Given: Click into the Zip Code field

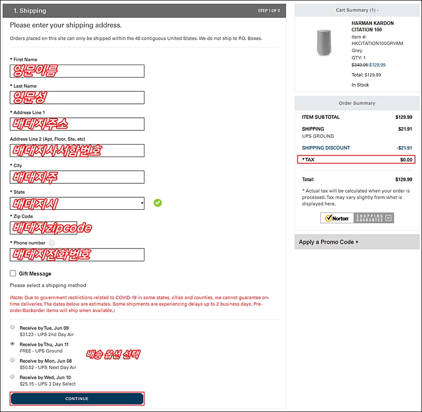Looking at the screenshot, I should (44, 228).
